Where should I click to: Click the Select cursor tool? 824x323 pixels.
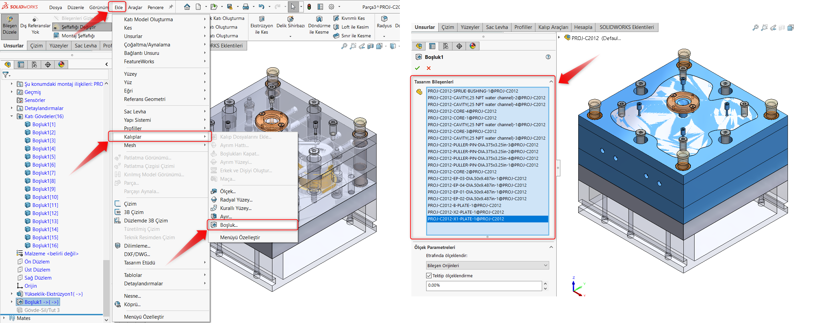[x=293, y=7]
